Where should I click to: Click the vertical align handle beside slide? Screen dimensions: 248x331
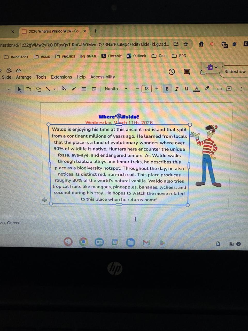45,200
